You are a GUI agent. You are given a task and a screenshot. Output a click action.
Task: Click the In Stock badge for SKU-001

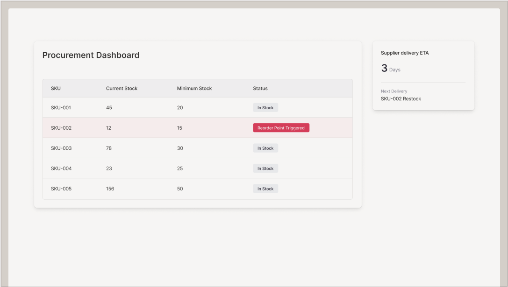pos(265,108)
